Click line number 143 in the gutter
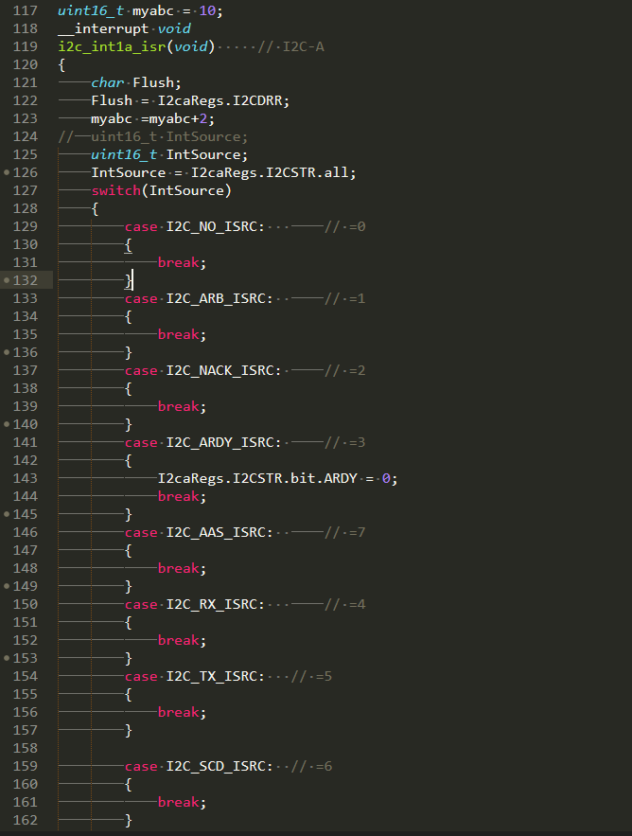Screen dimensions: 632x836 click(26, 478)
